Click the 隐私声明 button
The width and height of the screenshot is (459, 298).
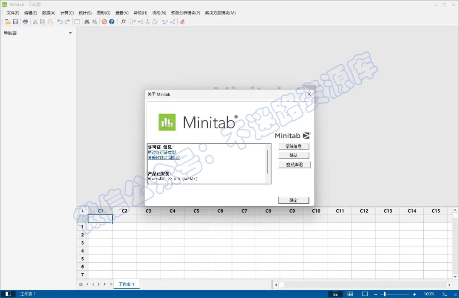[x=295, y=165]
